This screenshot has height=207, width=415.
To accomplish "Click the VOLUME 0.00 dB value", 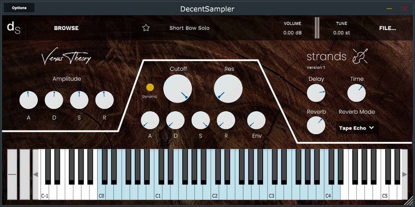I will pos(292,33).
